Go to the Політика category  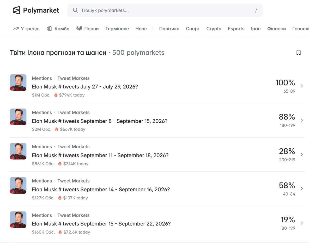click(169, 29)
